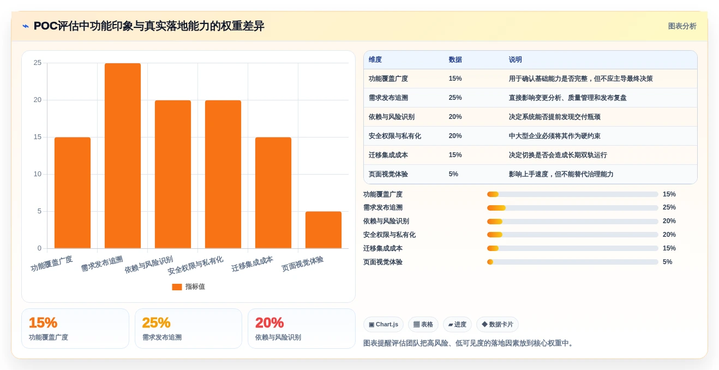Image resolution: width=719 pixels, height=370 pixels.
Task: Click description 影响上手速度，但不能替代治理能力
Action: coord(561,174)
